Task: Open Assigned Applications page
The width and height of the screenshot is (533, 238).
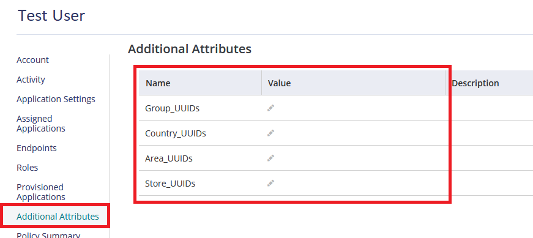Action: pos(41,124)
